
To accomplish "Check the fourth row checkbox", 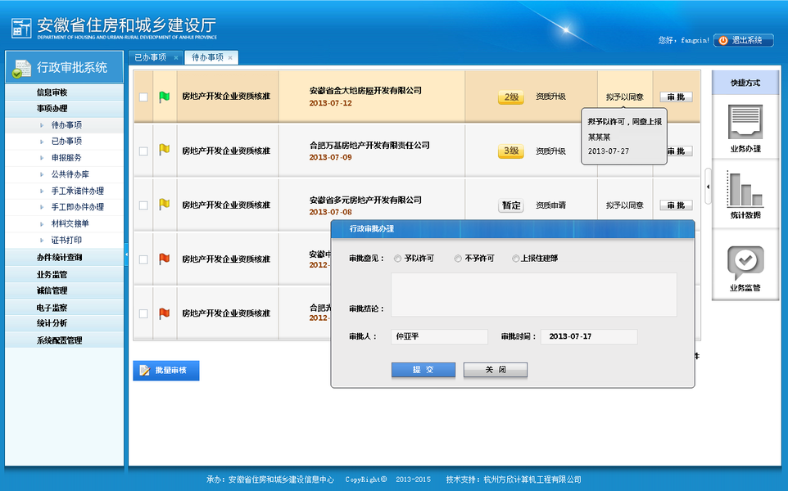I will (x=143, y=259).
